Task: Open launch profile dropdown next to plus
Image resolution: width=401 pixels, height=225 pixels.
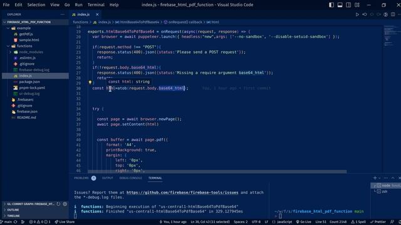Action: point(380,178)
